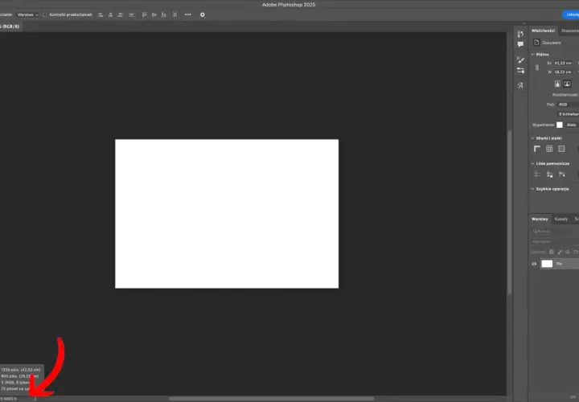Click the white document canvas

(x=227, y=214)
